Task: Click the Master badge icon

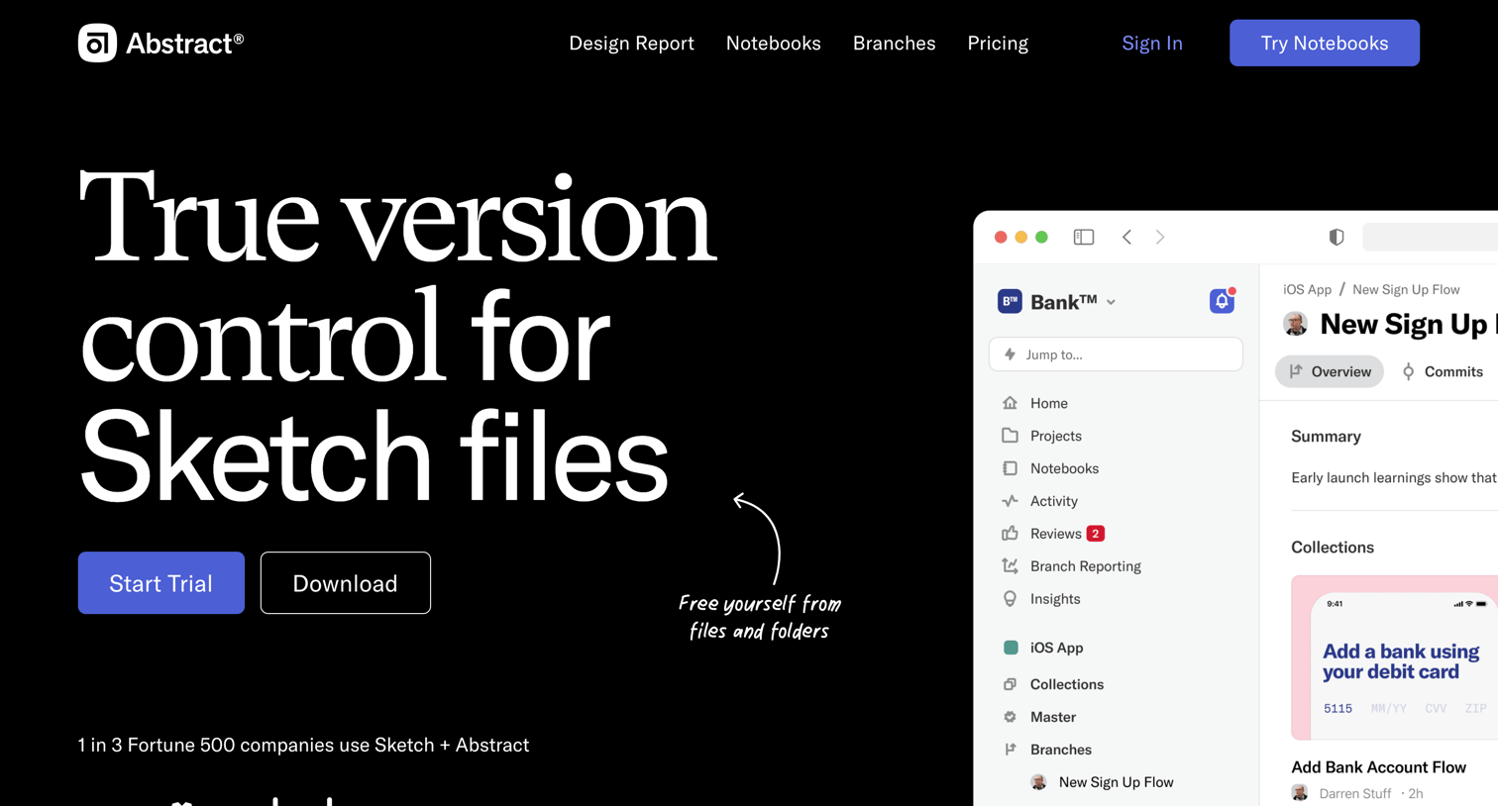Action: (1010, 717)
